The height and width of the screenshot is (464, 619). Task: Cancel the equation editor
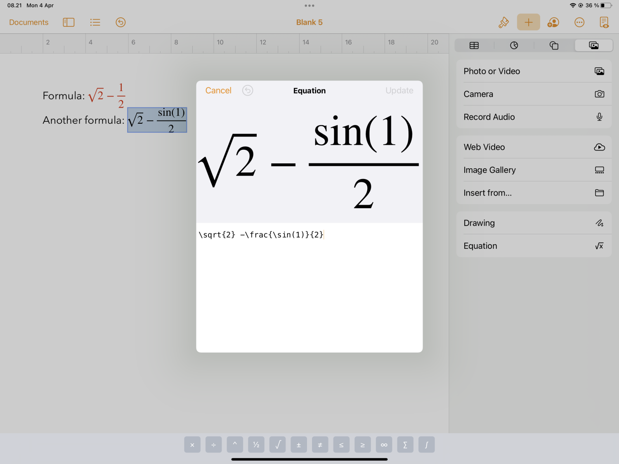[218, 90]
